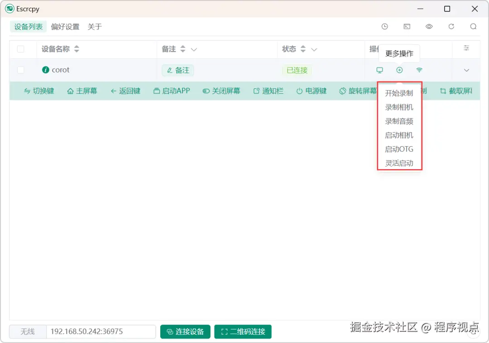
Task: Open search with the magnifier icon
Action: [x=473, y=26]
